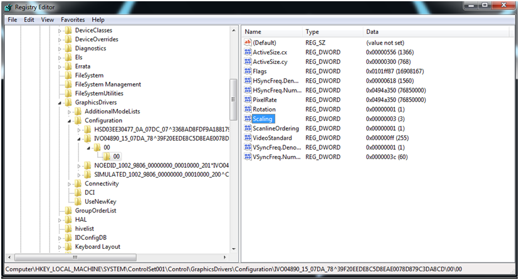This screenshot has height=280, width=519.
Task: Click the DWORD icon next to Scaling
Action: [x=247, y=119]
